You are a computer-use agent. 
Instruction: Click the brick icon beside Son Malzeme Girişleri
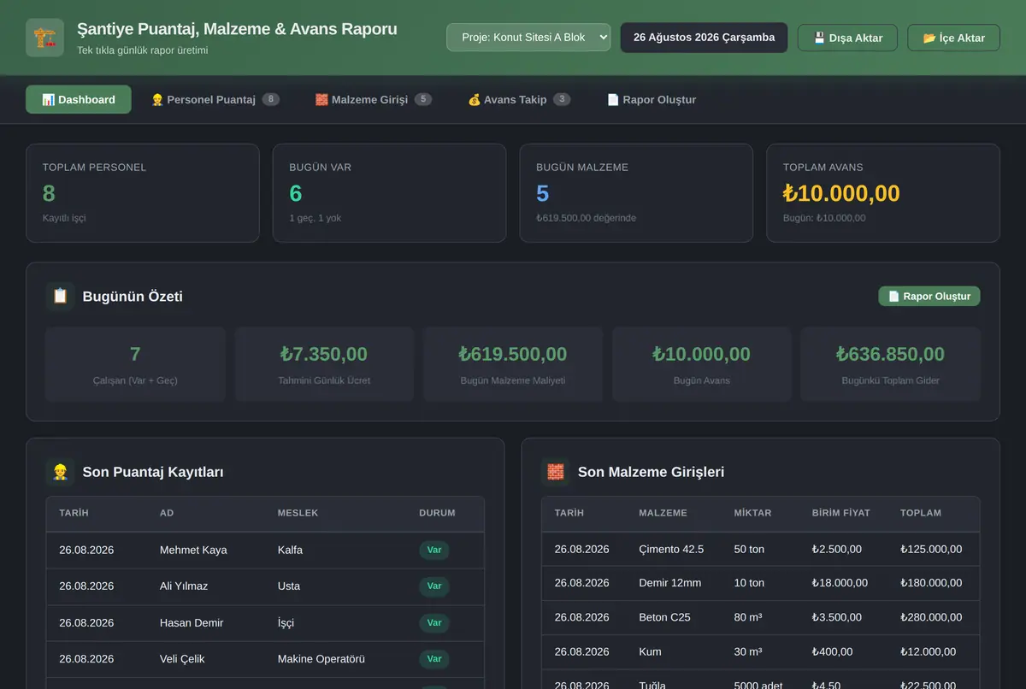[x=556, y=472]
